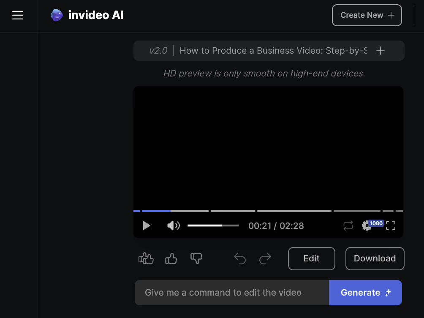Rate the video with thumbs up
This screenshot has height=318, width=424.
[171, 258]
